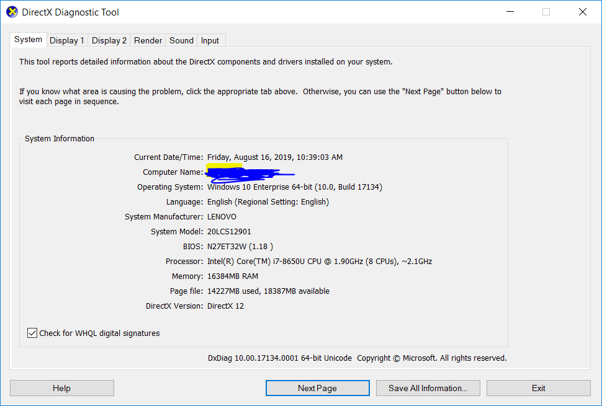This screenshot has width=602, height=406.
Task: Click the Page file value '14227MB used'
Action: (233, 291)
